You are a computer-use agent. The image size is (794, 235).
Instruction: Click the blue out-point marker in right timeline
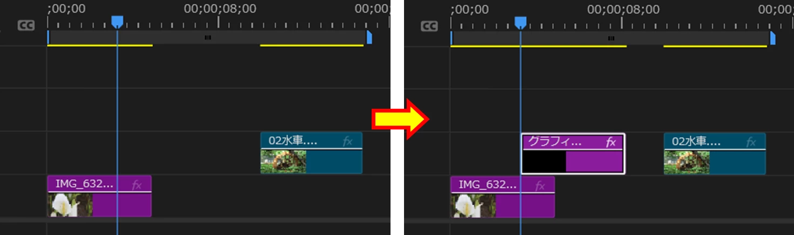pos(773,37)
